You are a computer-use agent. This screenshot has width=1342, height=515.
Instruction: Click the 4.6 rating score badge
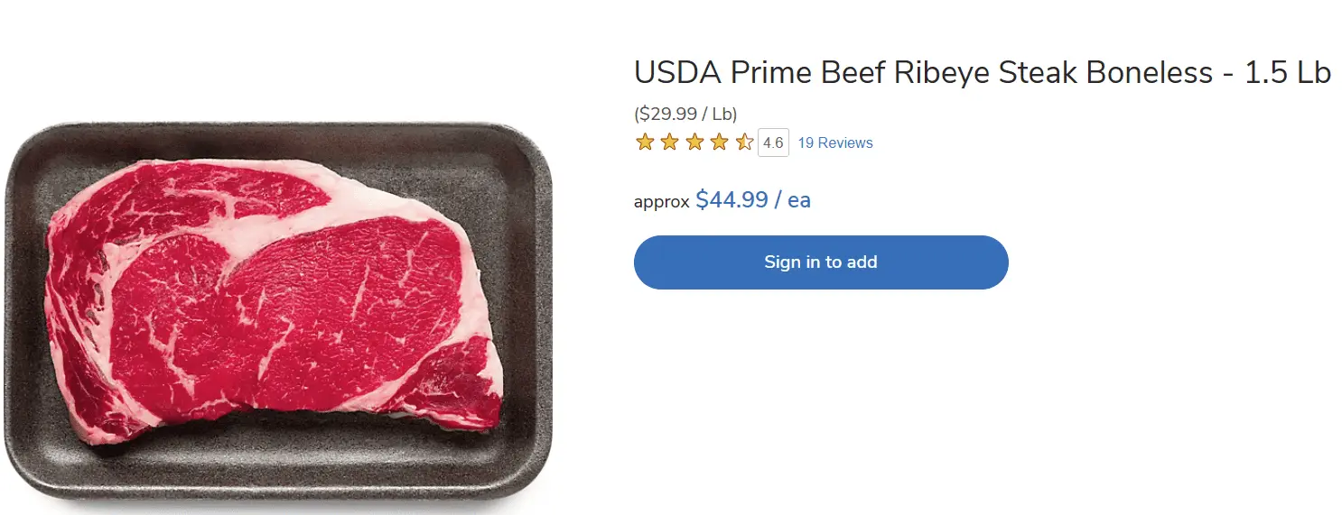tap(773, 143)
